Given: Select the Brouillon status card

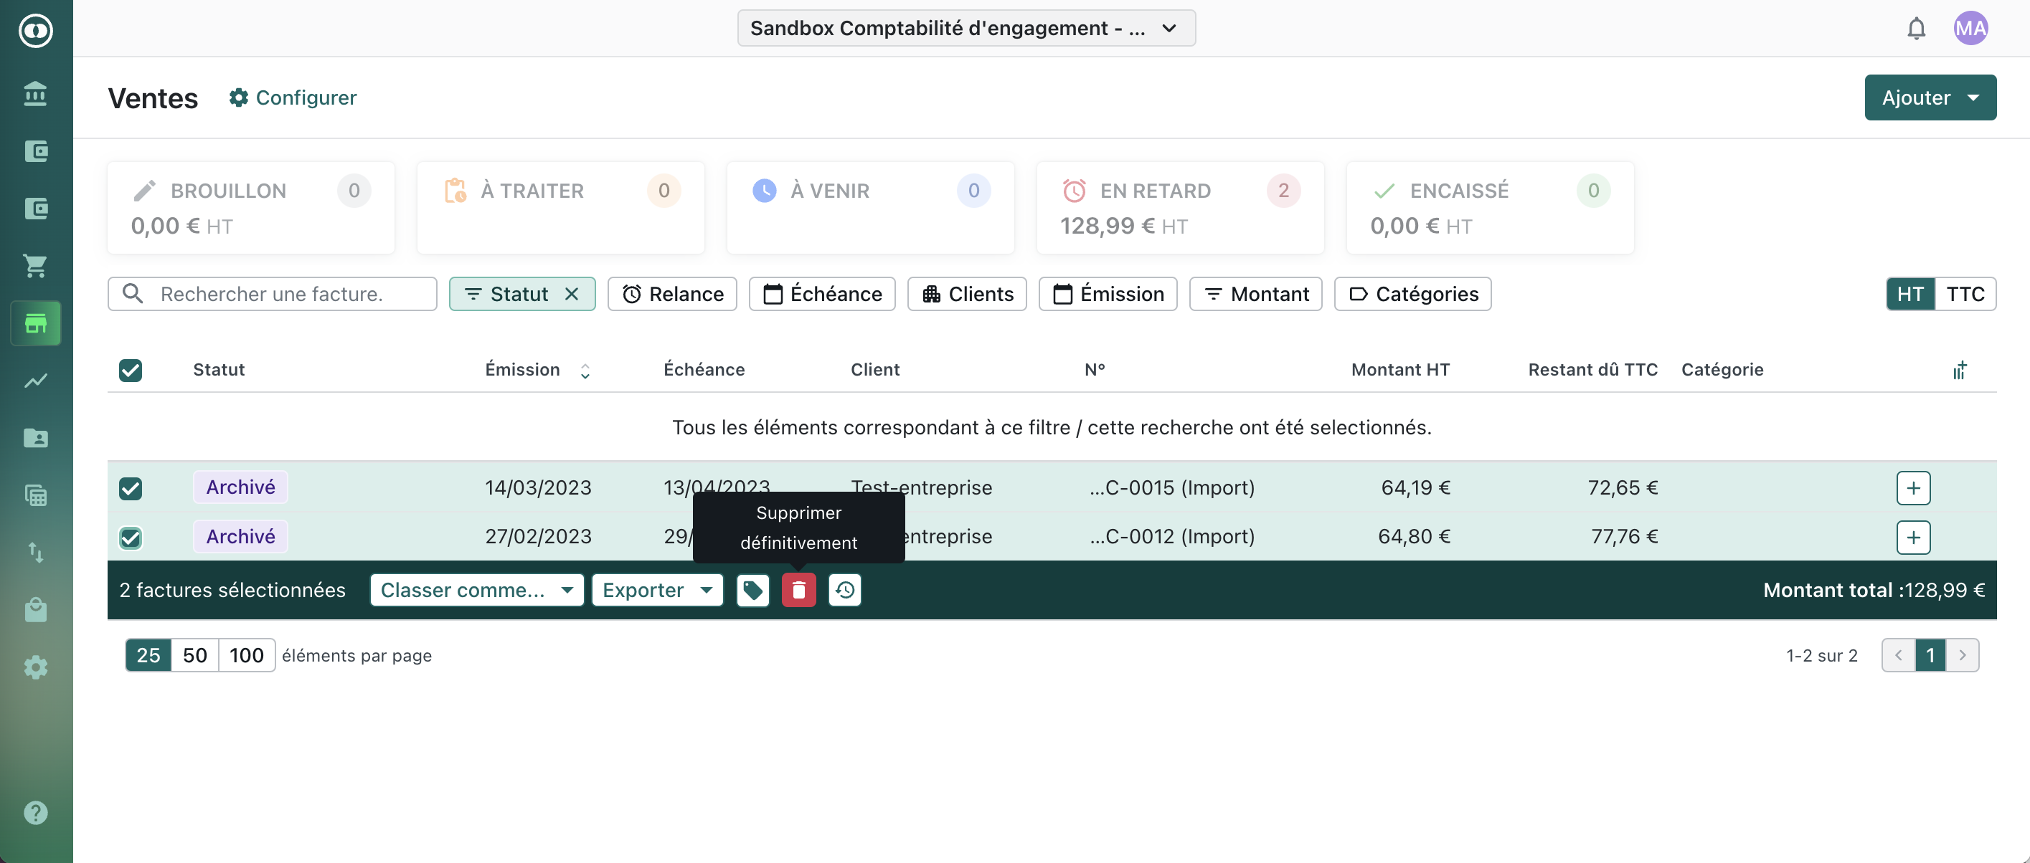Looking at the screenshot, I should point(250,208).
